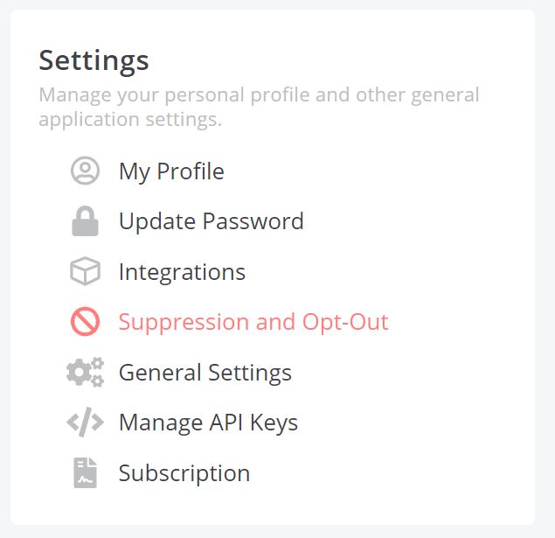
Task: Click empty card space below Subscription entry
Action: coord(273,507)
